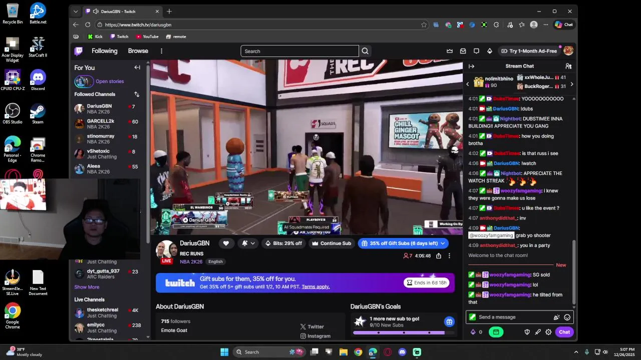Screen dimensions: 641x360
Task: Open channel points green chest button
Action: pos(496,332)
